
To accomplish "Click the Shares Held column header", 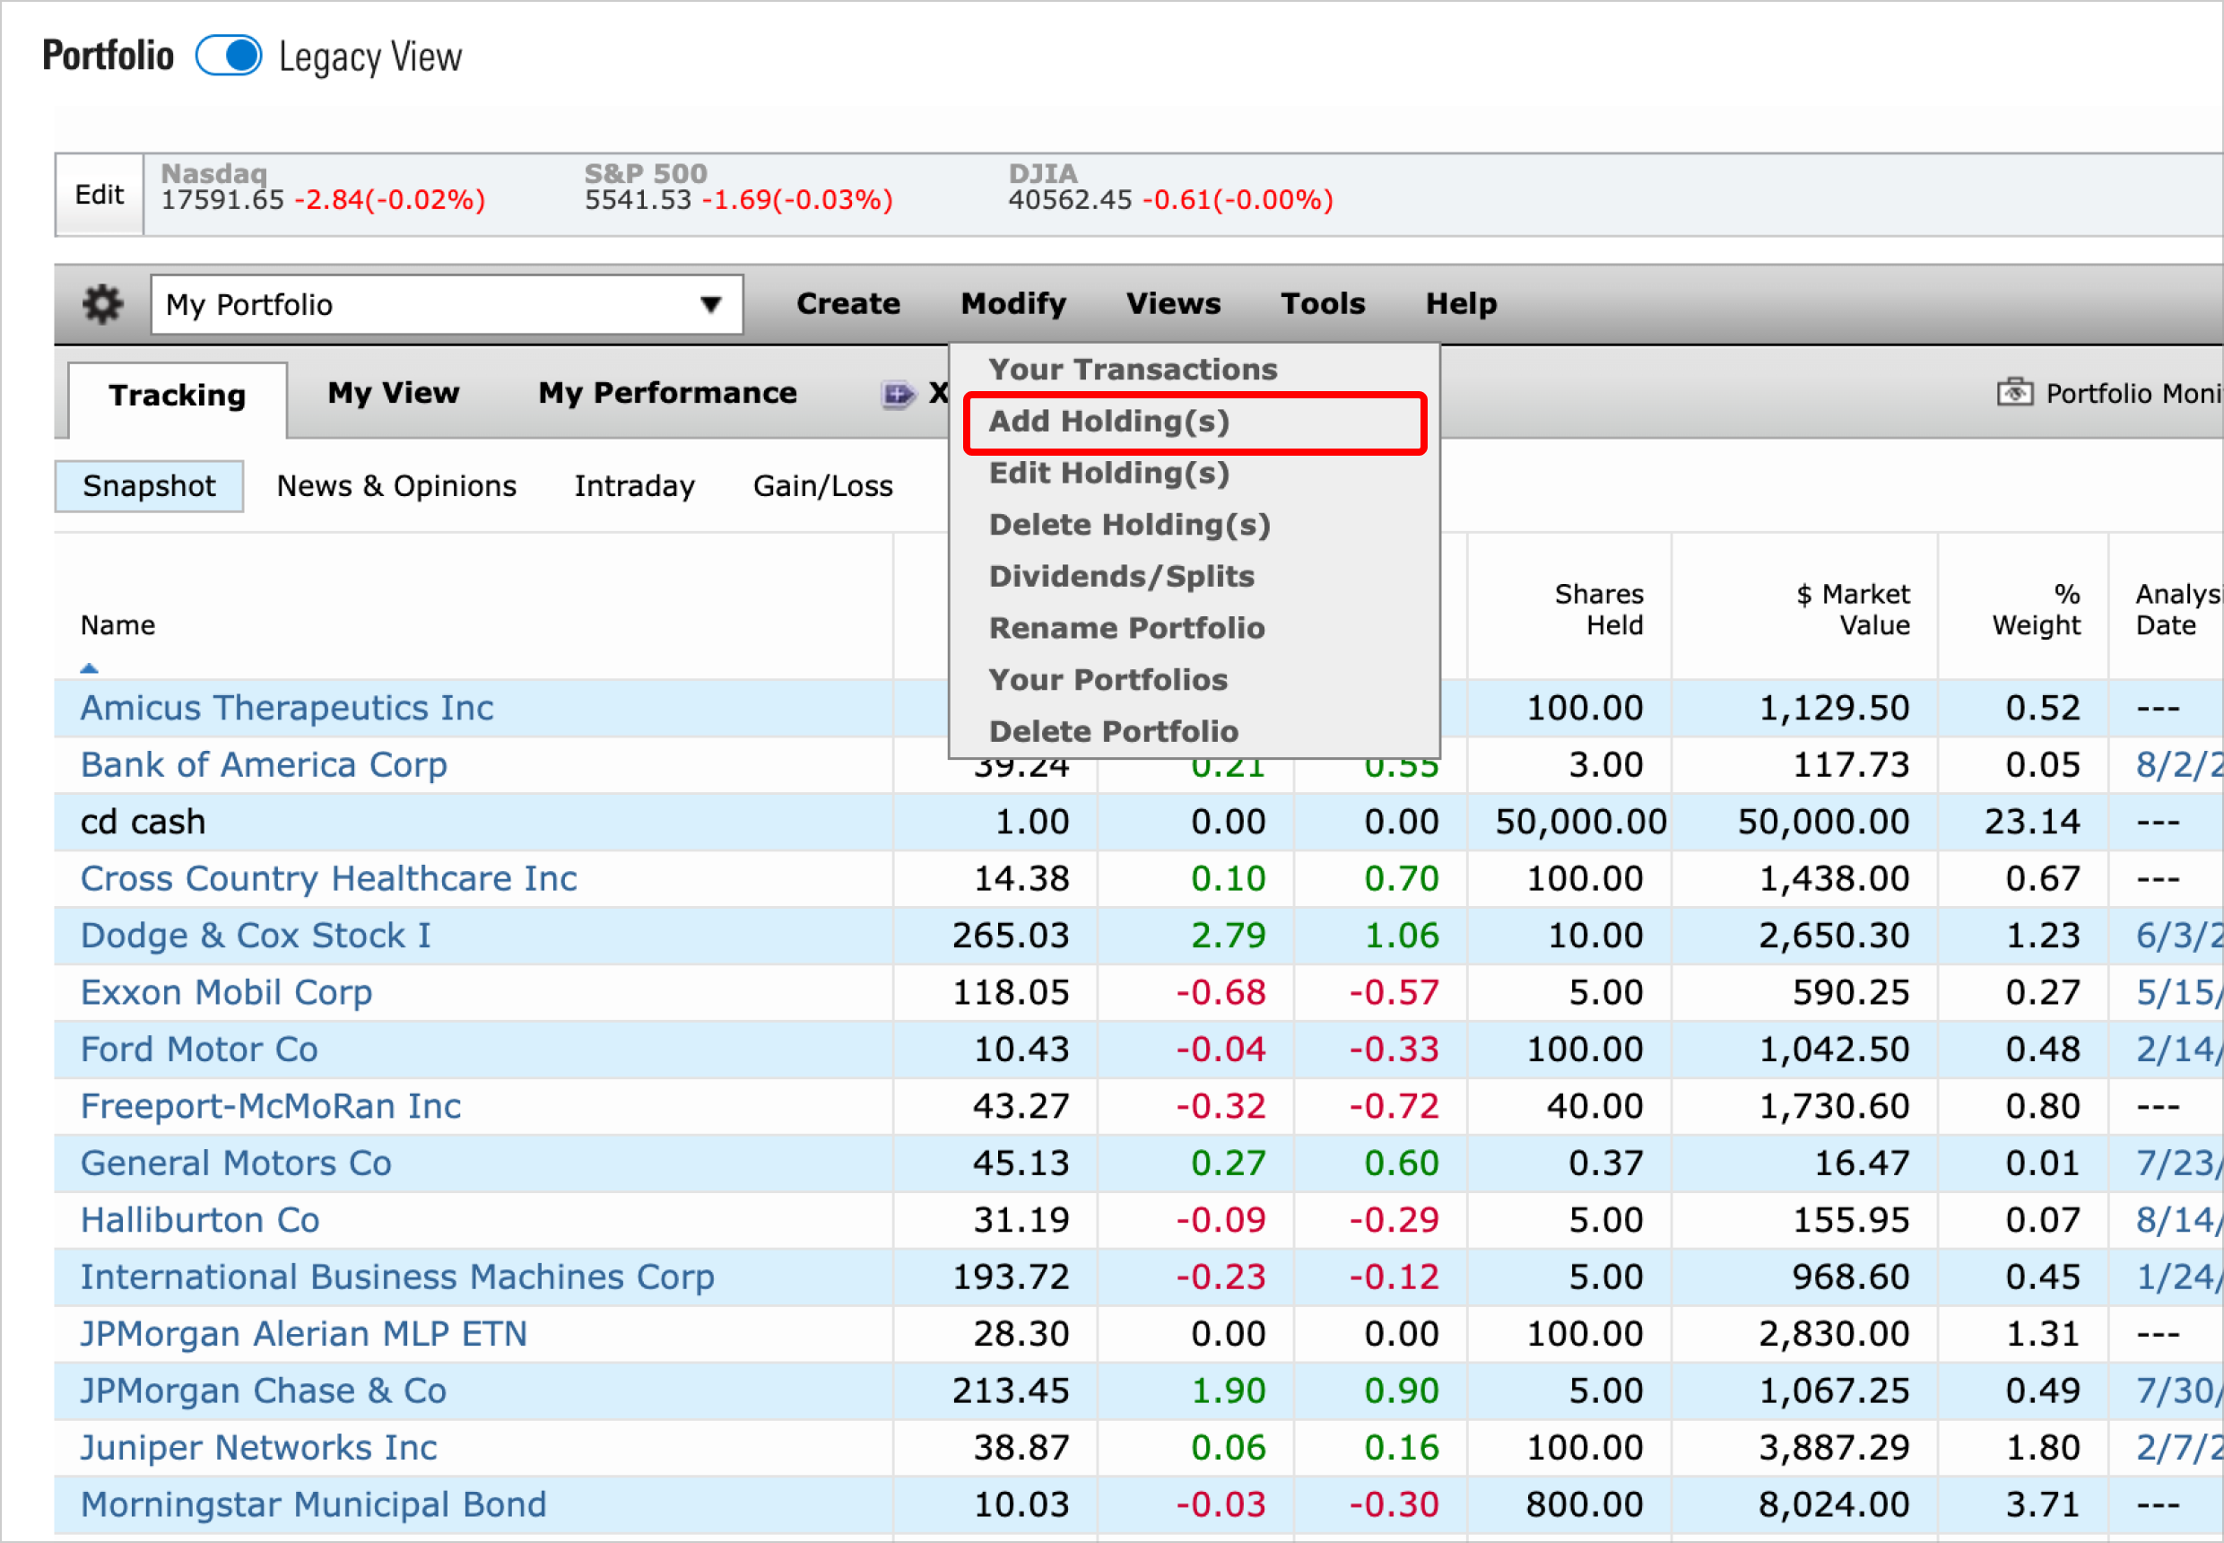I will (1599, 610).
